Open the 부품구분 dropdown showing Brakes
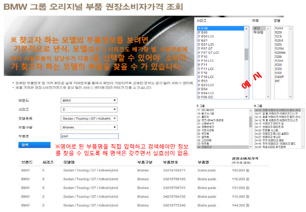The width and height of the screenshot is (306, 212). [89, 127]
